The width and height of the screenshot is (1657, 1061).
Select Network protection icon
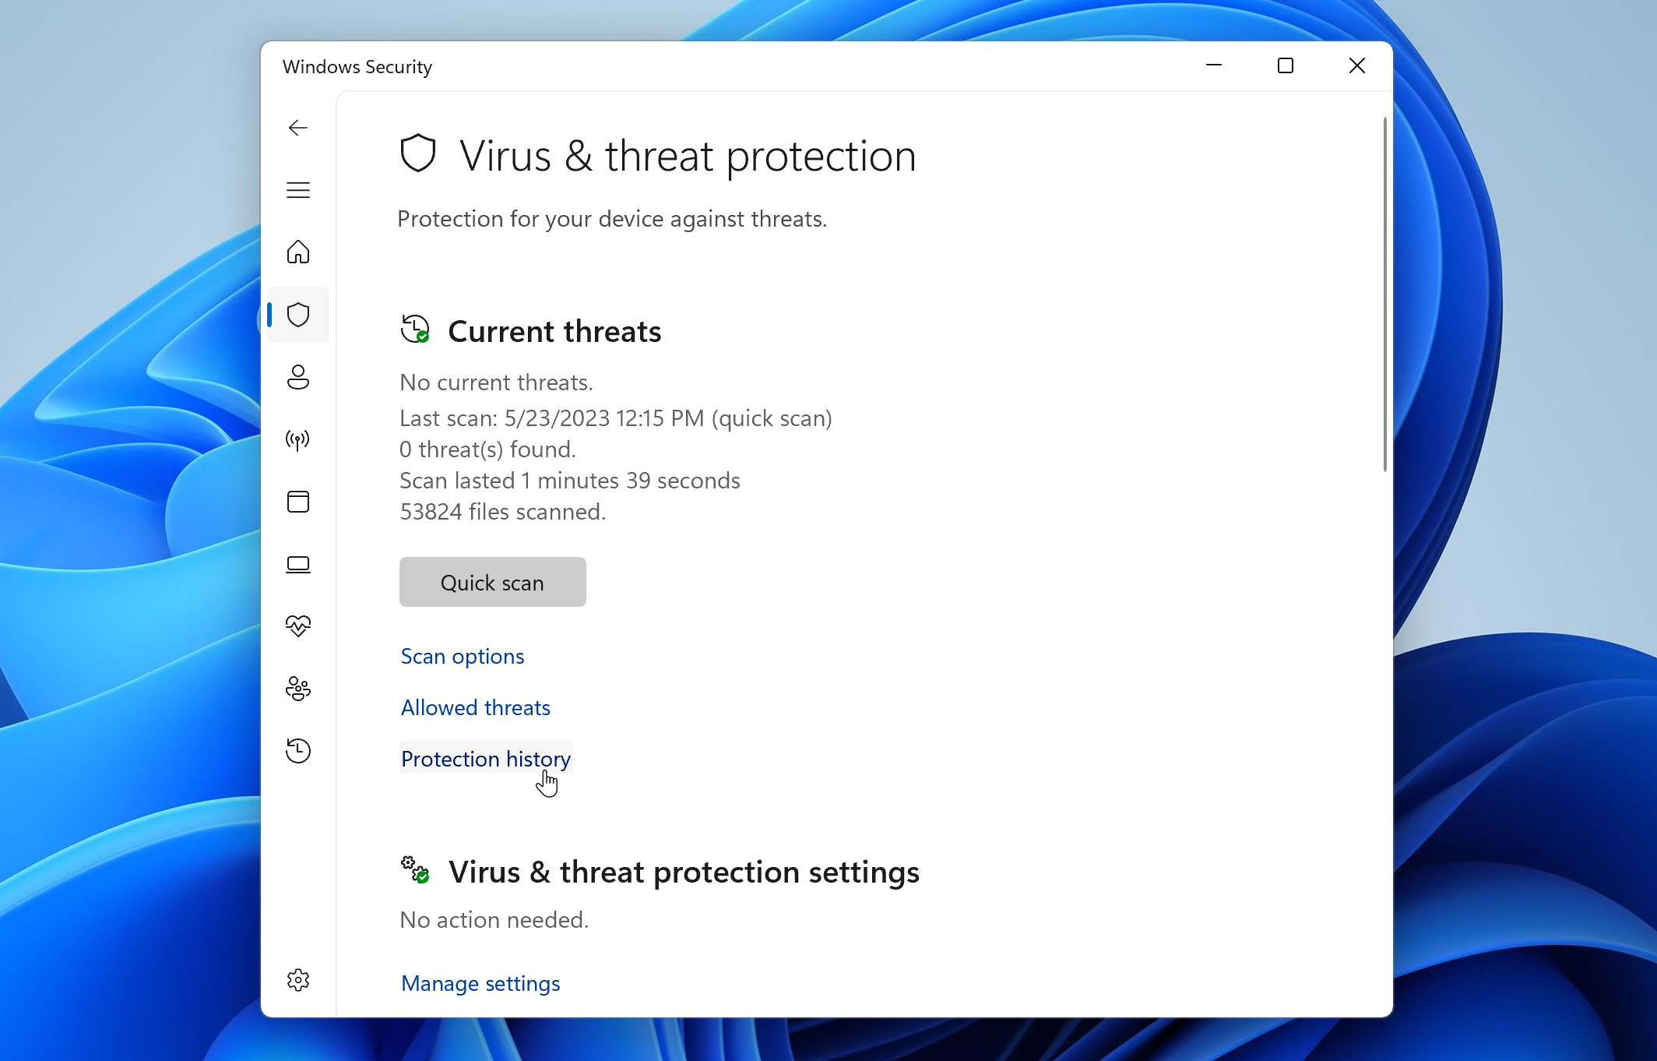tap(297, 439)
